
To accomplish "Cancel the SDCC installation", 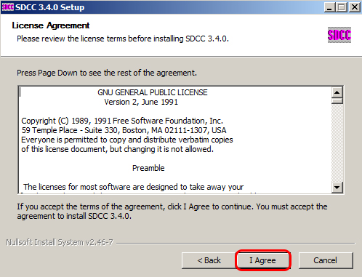I will 326,260.
